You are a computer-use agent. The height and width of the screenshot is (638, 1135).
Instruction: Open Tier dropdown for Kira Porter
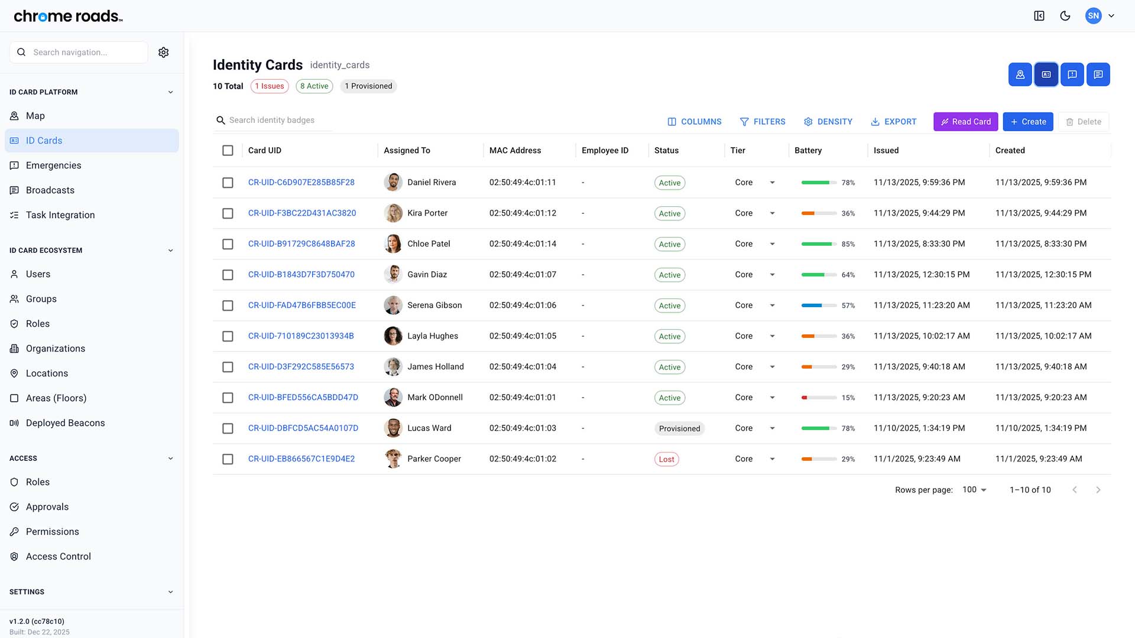[771, 213]
